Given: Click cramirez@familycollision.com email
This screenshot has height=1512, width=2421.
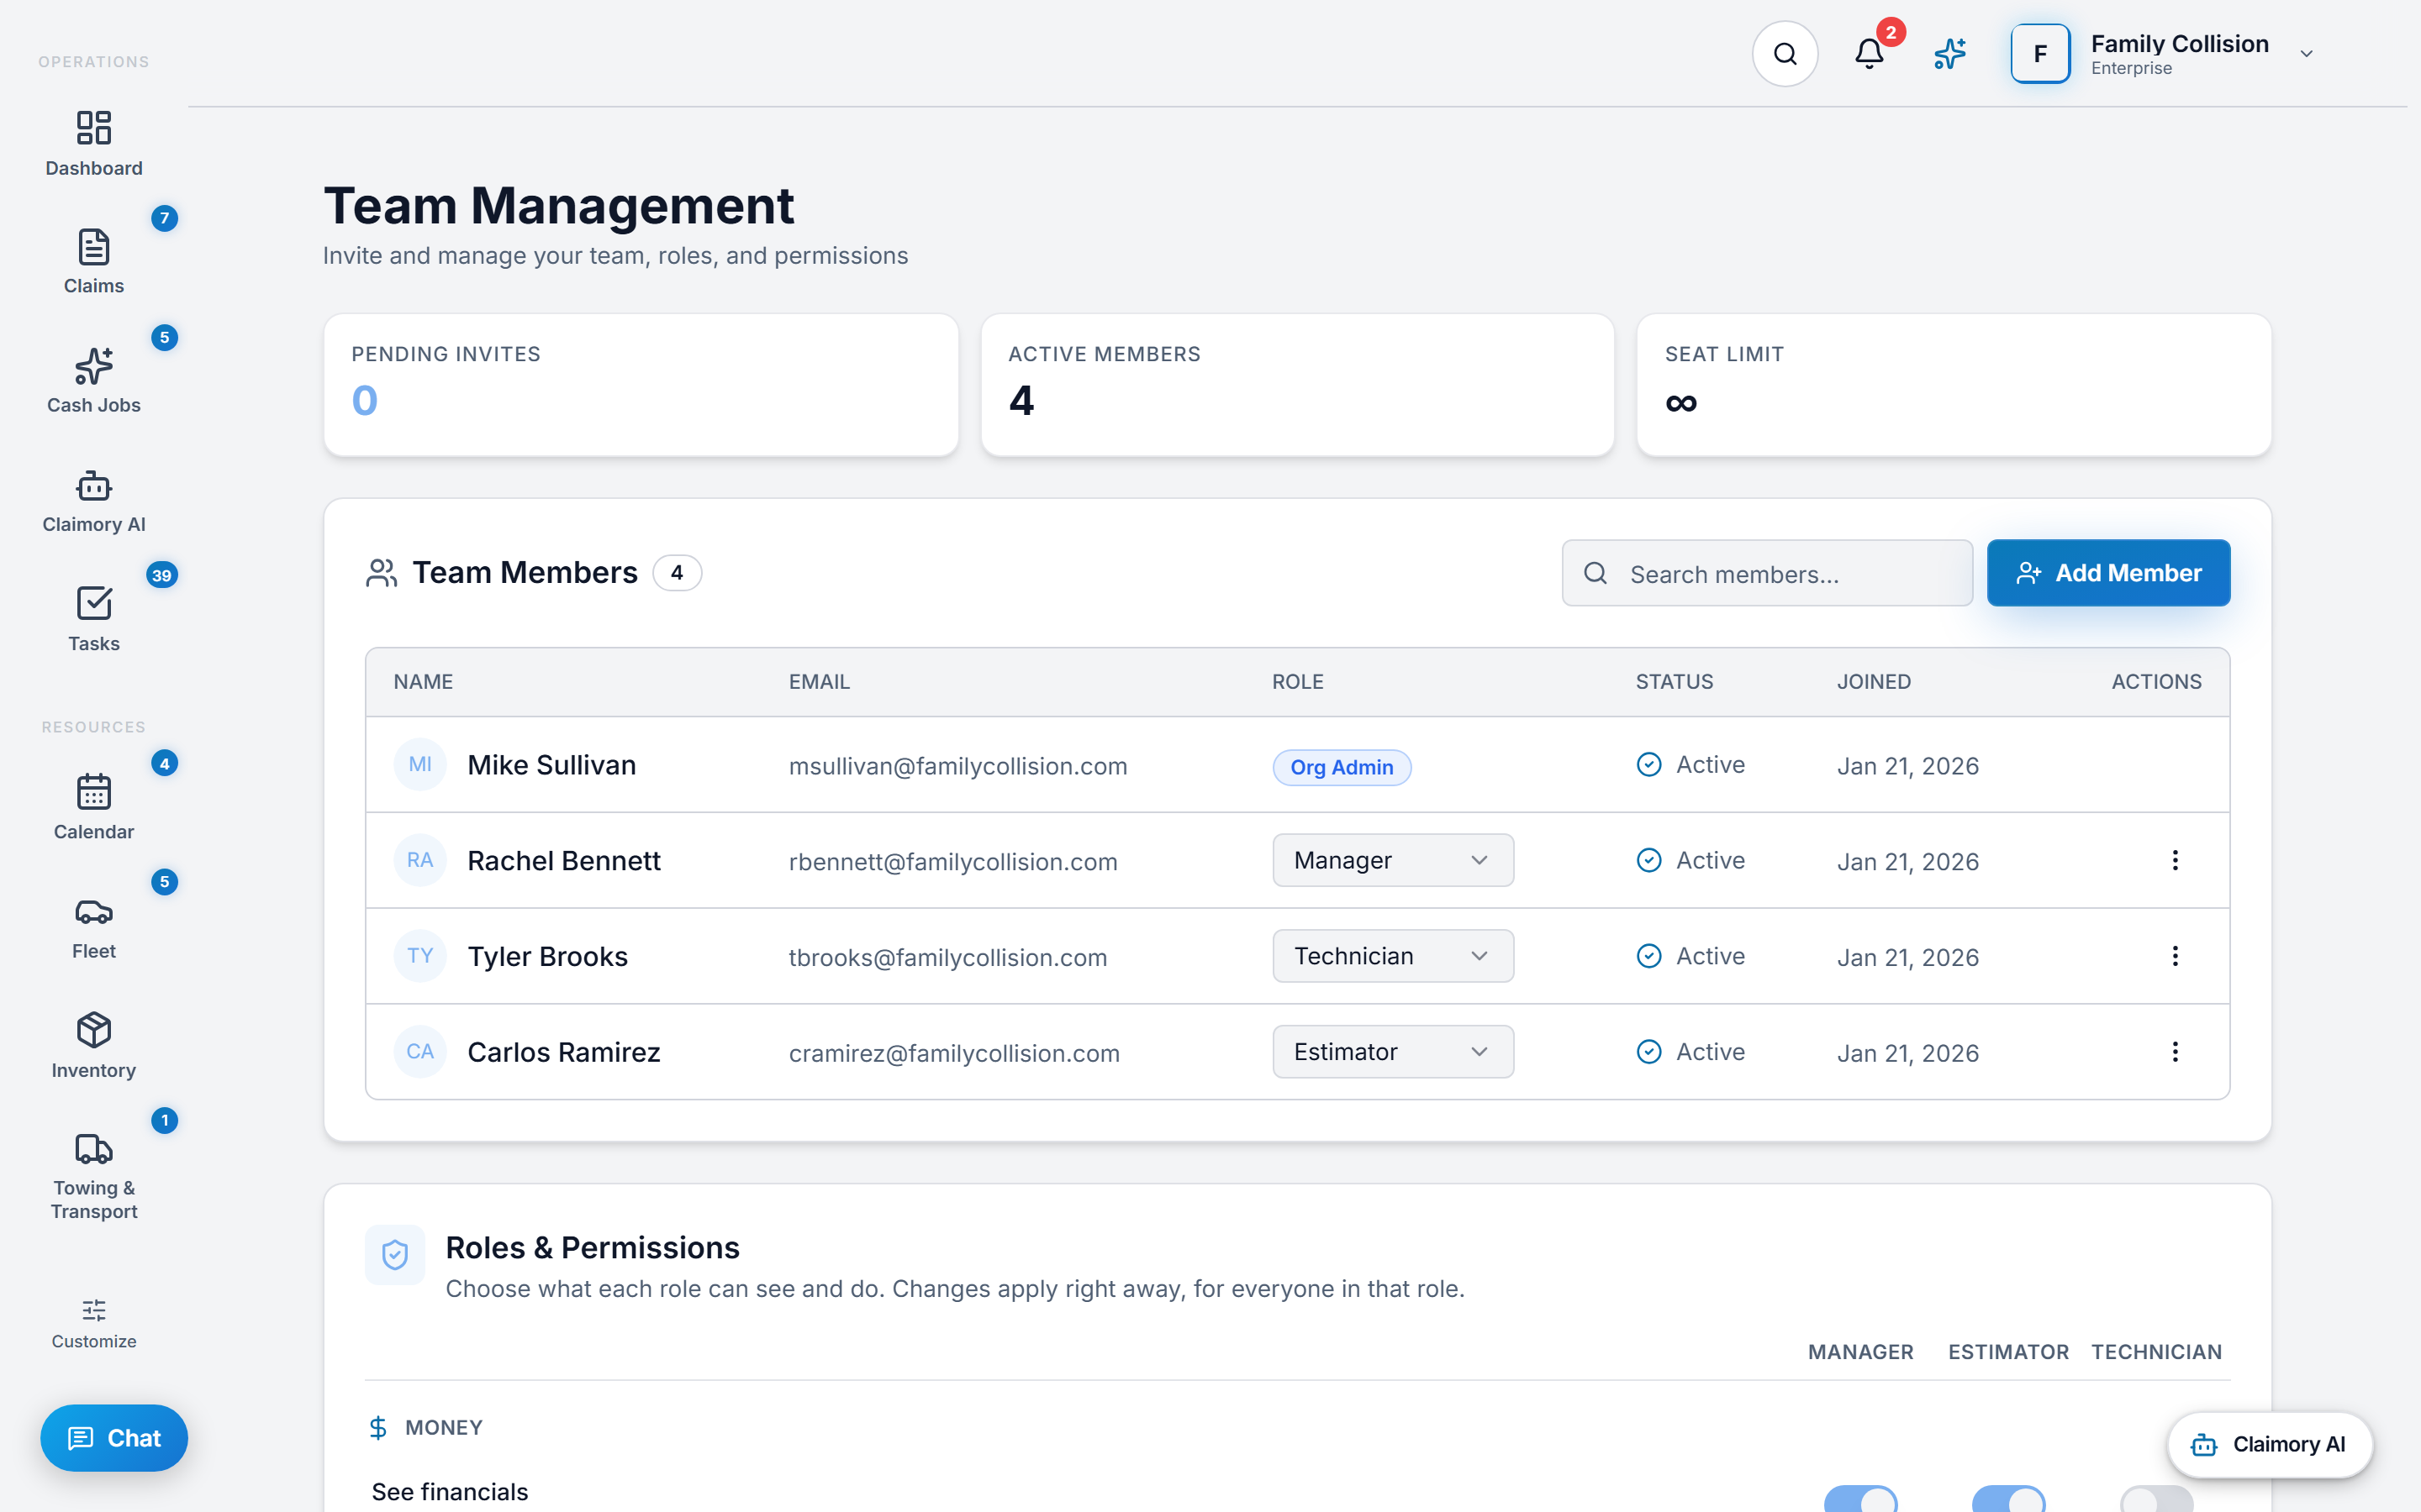Looking at the screenshot, I should pyautogui.click(x=953, y=1053).
